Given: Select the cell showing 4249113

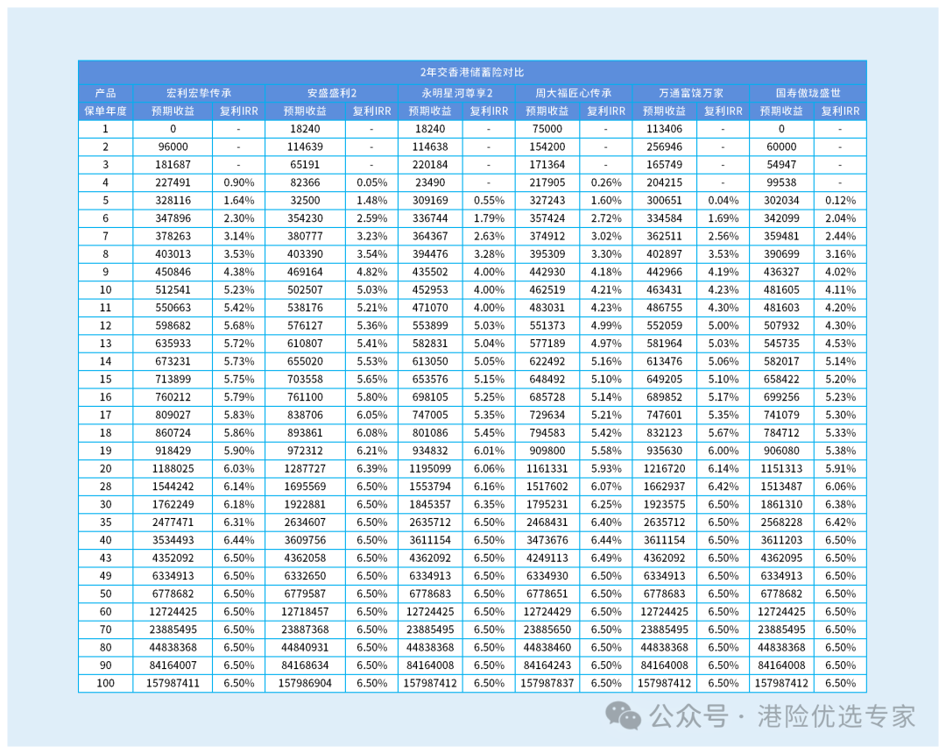Looking at the screenshot, I should coord(547,558).
